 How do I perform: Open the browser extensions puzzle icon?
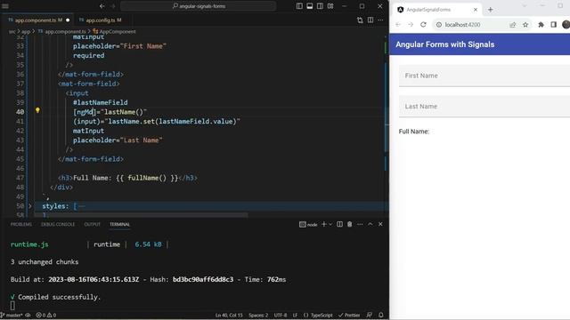pyautogui.click(x=541, y=25)
